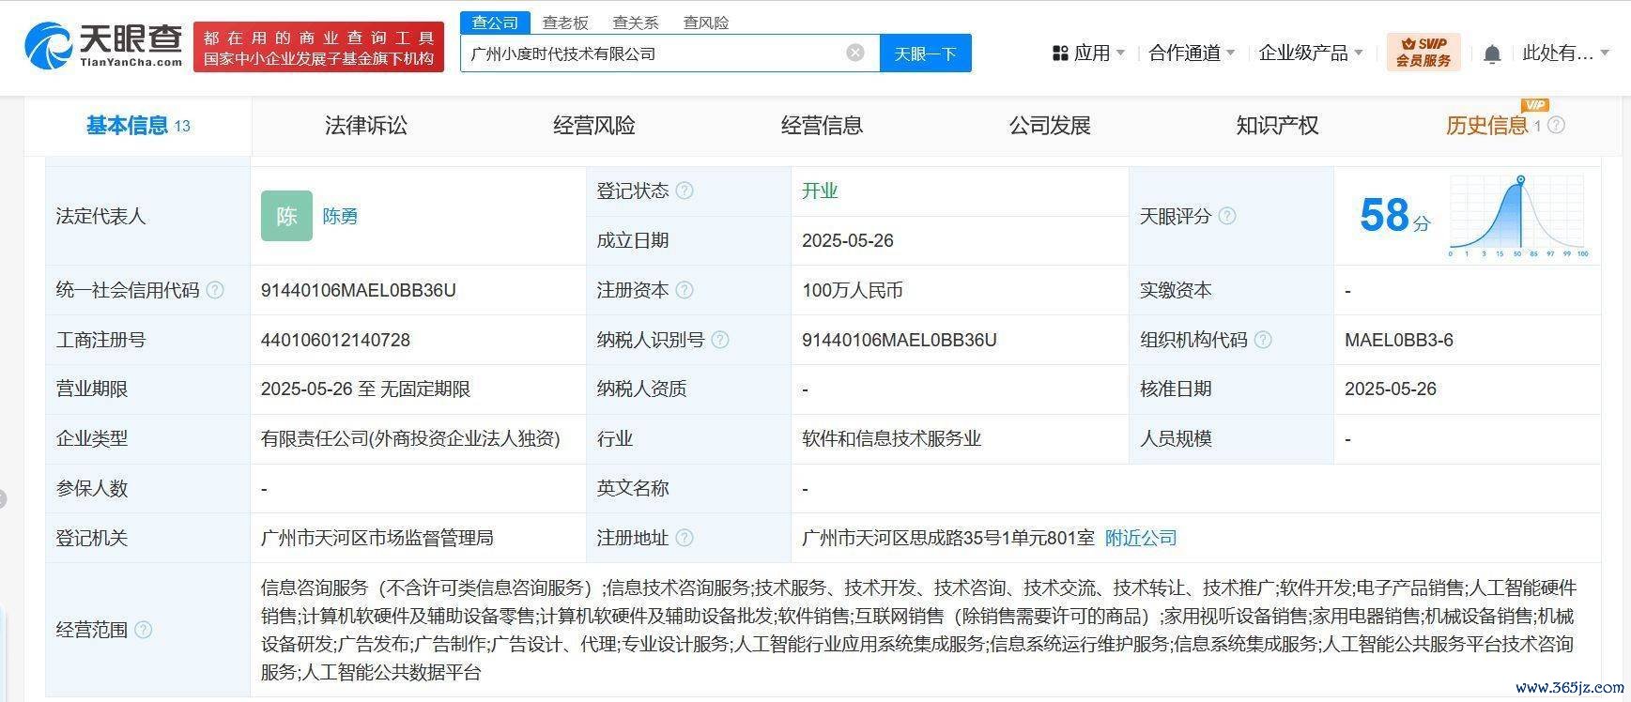Click the apps grid icon beside 应用
The width and height of the screenshot is (1631, 702).
1060,53
